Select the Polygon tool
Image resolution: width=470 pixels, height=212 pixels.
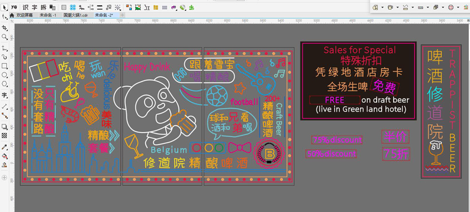pos(4,84)
